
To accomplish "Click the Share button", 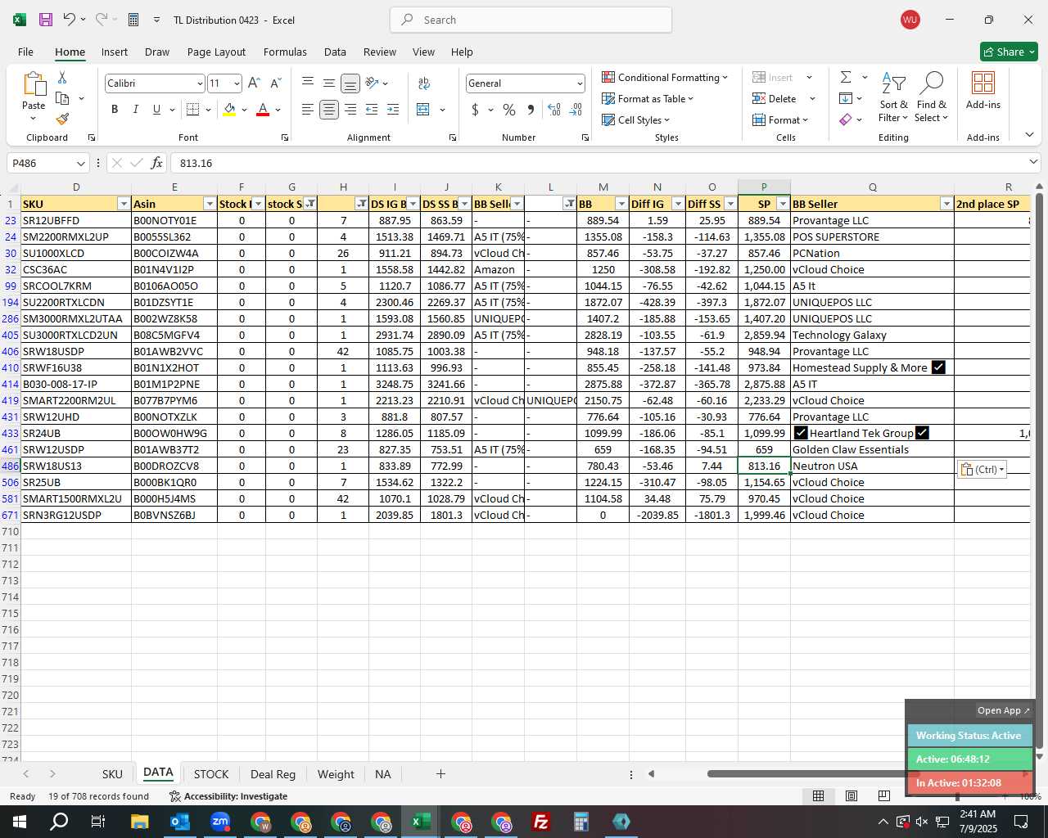I will [1009, 52].
